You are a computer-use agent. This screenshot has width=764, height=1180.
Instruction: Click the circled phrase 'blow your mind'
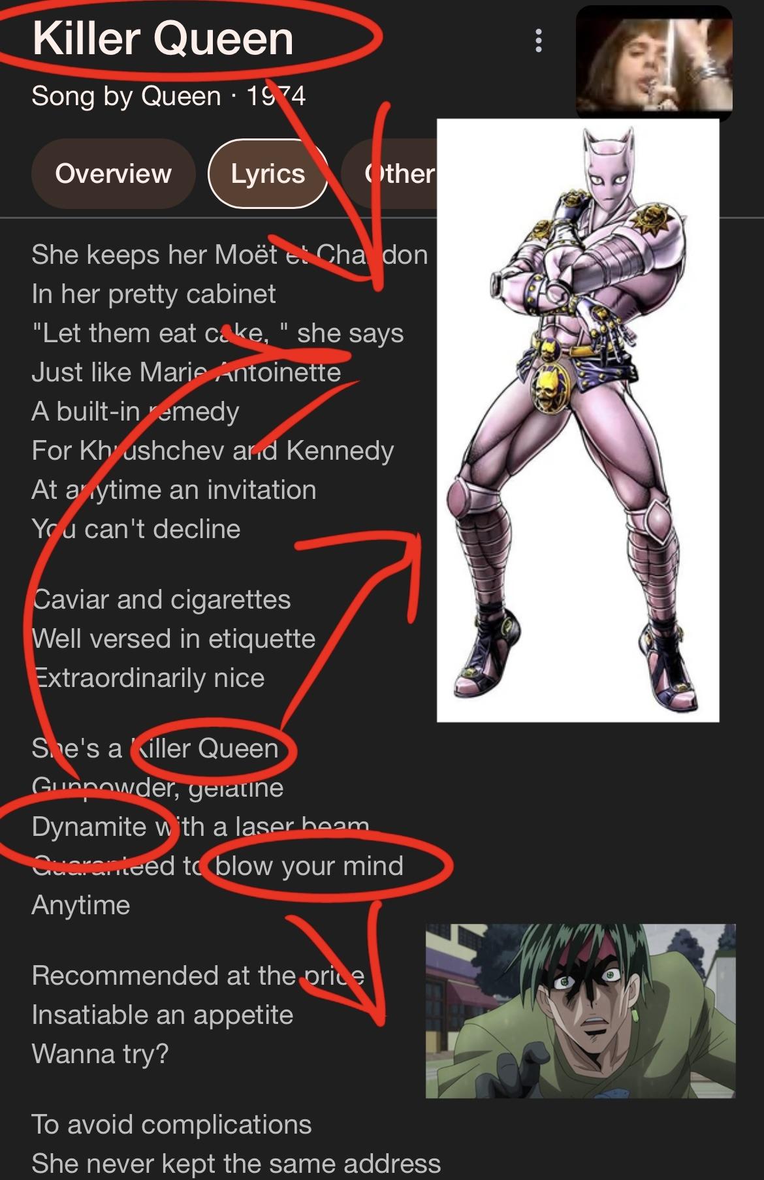pyautogui.click(x=309, y=867)
